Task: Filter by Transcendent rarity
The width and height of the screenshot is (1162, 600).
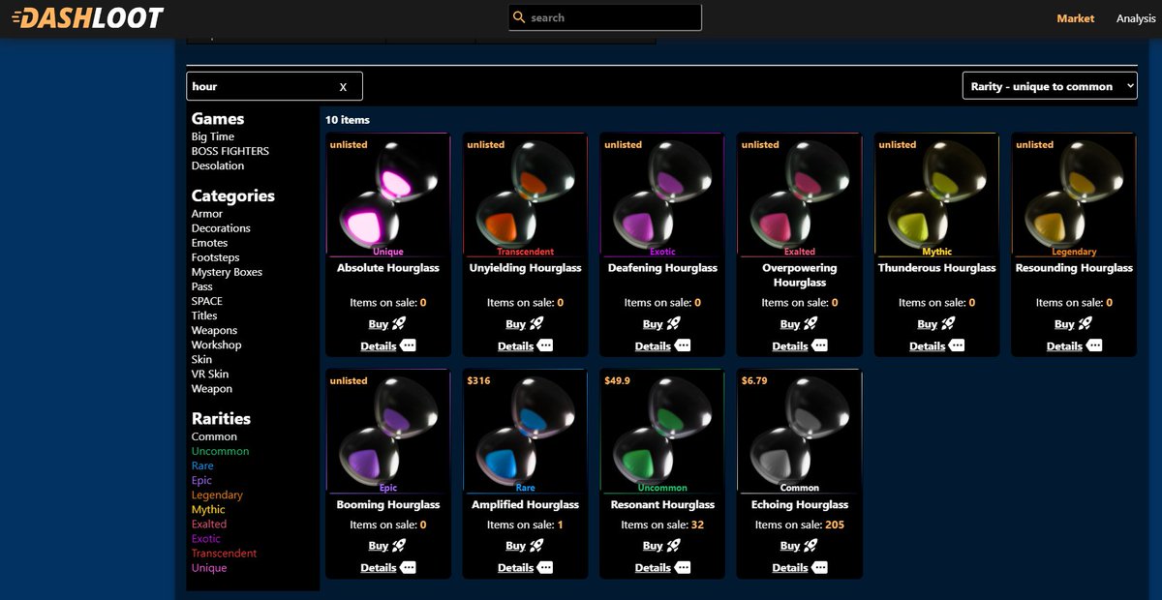Action: coord(224,553)
